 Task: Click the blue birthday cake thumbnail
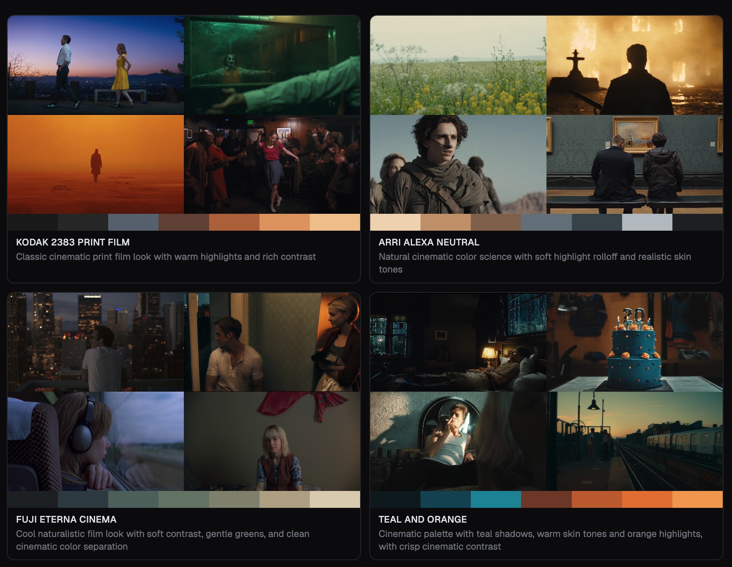[634, 342]
